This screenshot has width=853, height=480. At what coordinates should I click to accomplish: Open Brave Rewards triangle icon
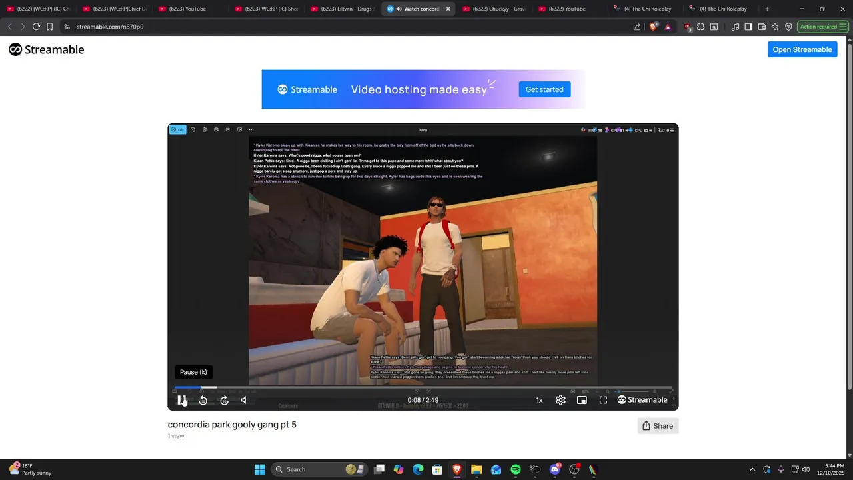click(668, 27)
